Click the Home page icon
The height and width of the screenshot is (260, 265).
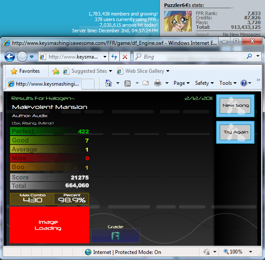point(109,83)
